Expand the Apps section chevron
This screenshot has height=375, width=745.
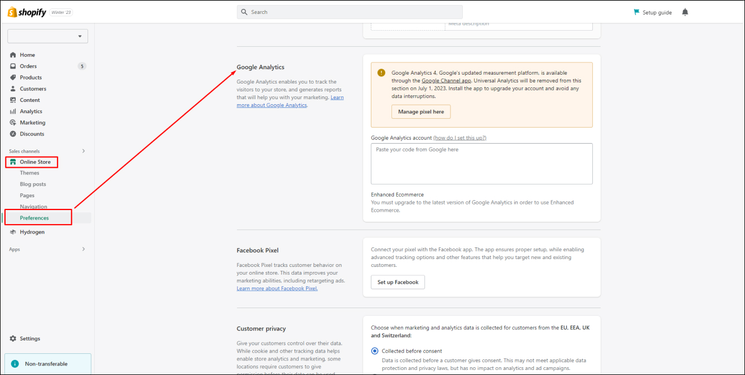84,249
